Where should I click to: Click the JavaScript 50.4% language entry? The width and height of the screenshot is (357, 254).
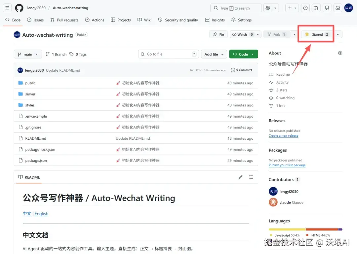click(x=285, y=235)
